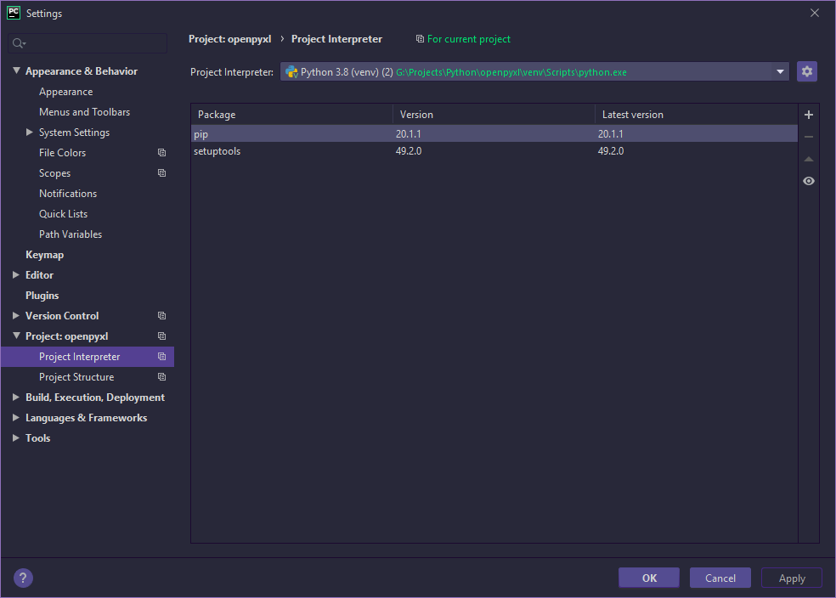Click the interpreter settings gear icon
Screen dimensions: 836x598
tap(806, 71)
